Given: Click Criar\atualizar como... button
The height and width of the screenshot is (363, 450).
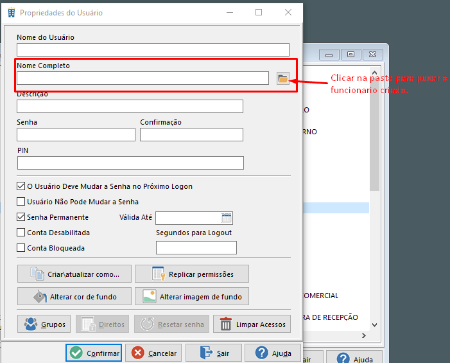Looking at the screenshot, I should (74, 274).
